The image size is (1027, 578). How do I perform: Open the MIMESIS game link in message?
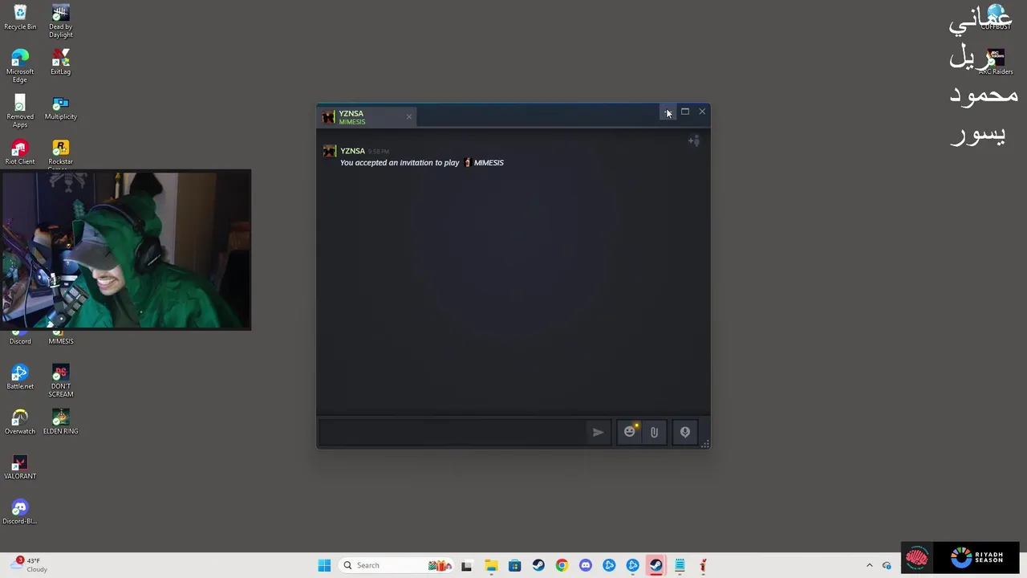(484, 163)
